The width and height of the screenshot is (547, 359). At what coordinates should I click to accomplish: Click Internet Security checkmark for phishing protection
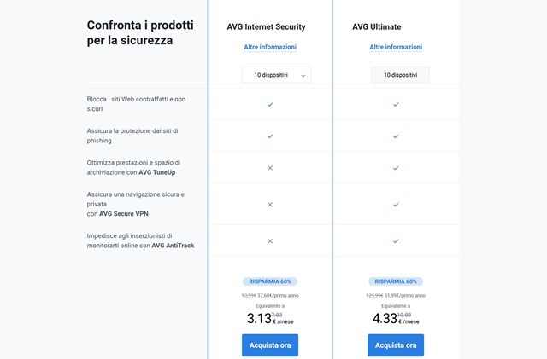[270, 136]
